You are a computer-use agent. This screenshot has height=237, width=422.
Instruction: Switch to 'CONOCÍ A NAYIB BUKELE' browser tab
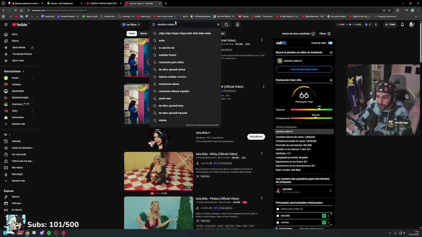(x=103, y=3)
